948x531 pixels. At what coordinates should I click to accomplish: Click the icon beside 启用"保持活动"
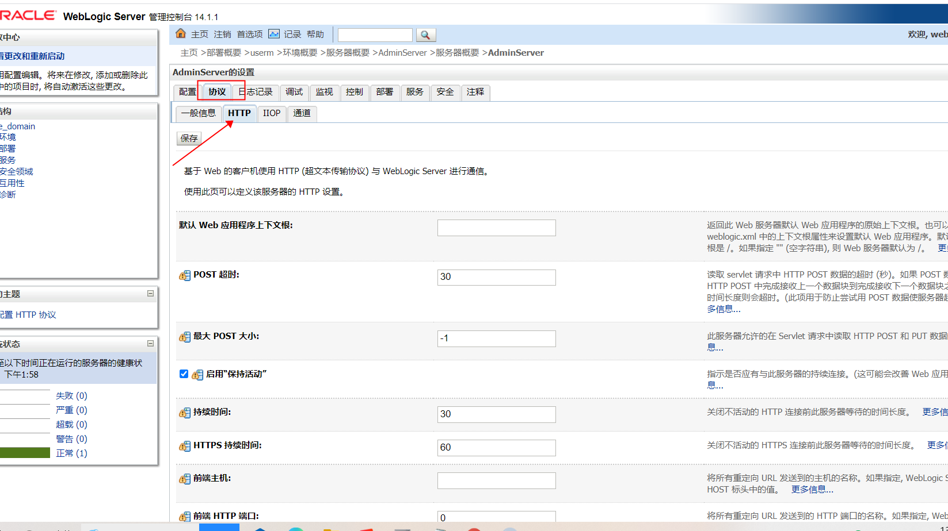coord(197,375)
